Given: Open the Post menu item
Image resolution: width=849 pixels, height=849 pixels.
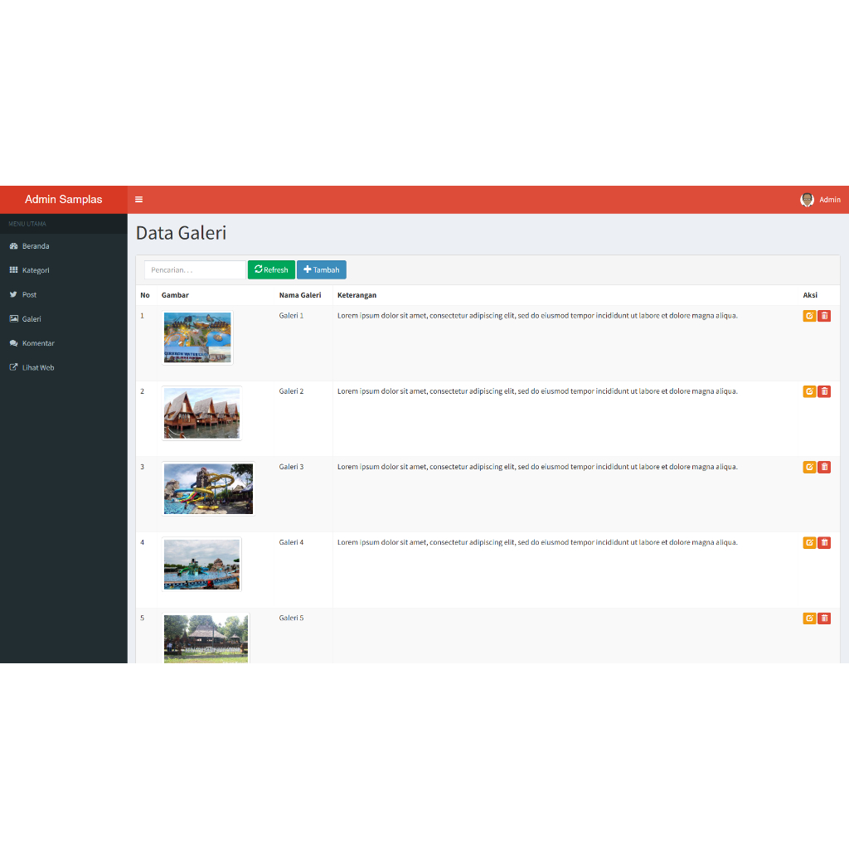Looking at the screenshot, I should pyautogui.click(x=29, y=294).
